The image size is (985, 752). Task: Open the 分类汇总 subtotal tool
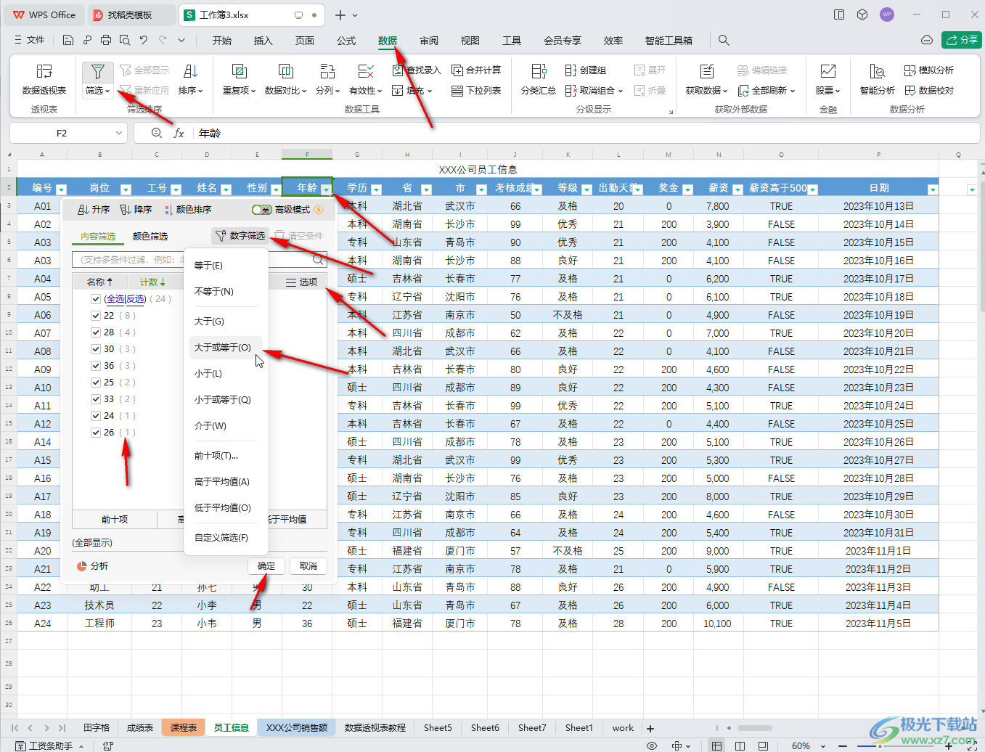[x=539, y=79]
